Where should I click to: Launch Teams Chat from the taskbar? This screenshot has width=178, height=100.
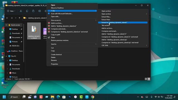click(x=35, y=97)
